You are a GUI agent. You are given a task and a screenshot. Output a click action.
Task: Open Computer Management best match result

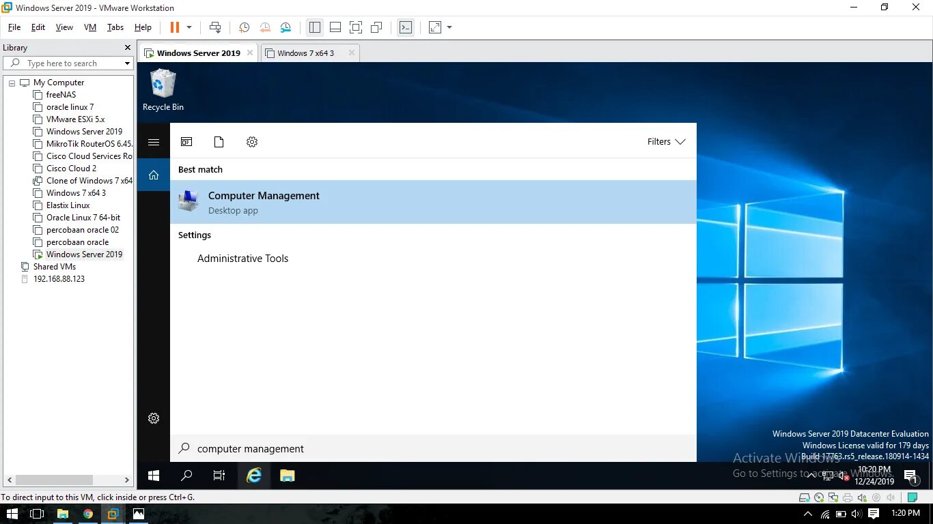point(433,202)
